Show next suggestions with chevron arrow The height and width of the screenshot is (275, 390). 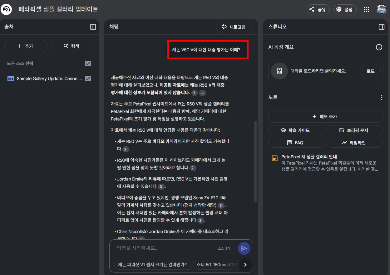(x=245, y=265)
